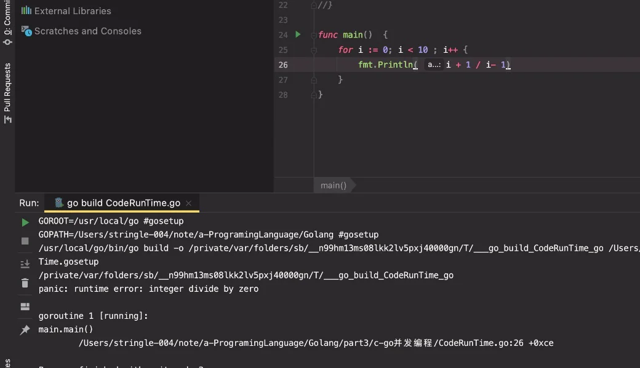Open the restore layout icon in Run panel
The height and width of the screenshot is (368, 640).
coord(25,307)
